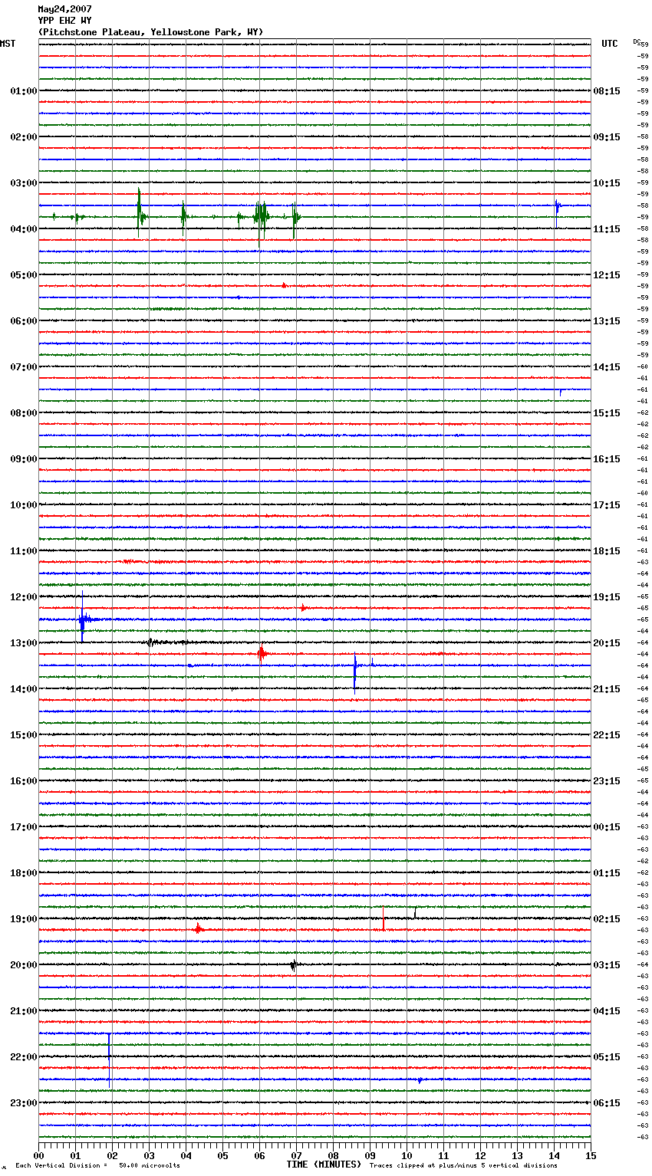This screenshot has width=652, height=1176.
Task: Select the 04:00 MST time label
Action: click(24, 229)
